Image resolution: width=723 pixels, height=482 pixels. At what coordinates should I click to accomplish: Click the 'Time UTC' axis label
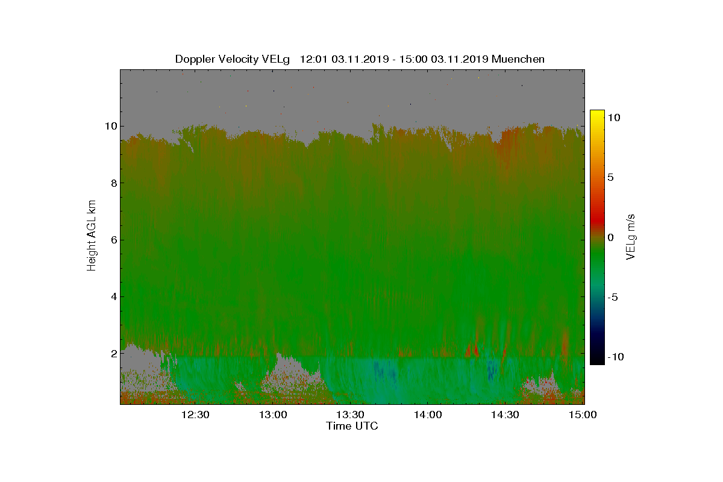coord(352,426)
